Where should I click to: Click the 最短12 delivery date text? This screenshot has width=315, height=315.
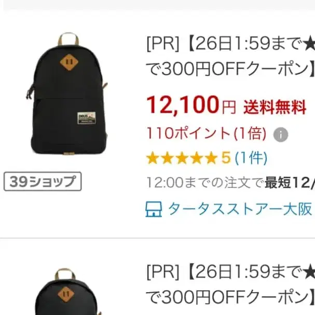click(x=290, y=183)
